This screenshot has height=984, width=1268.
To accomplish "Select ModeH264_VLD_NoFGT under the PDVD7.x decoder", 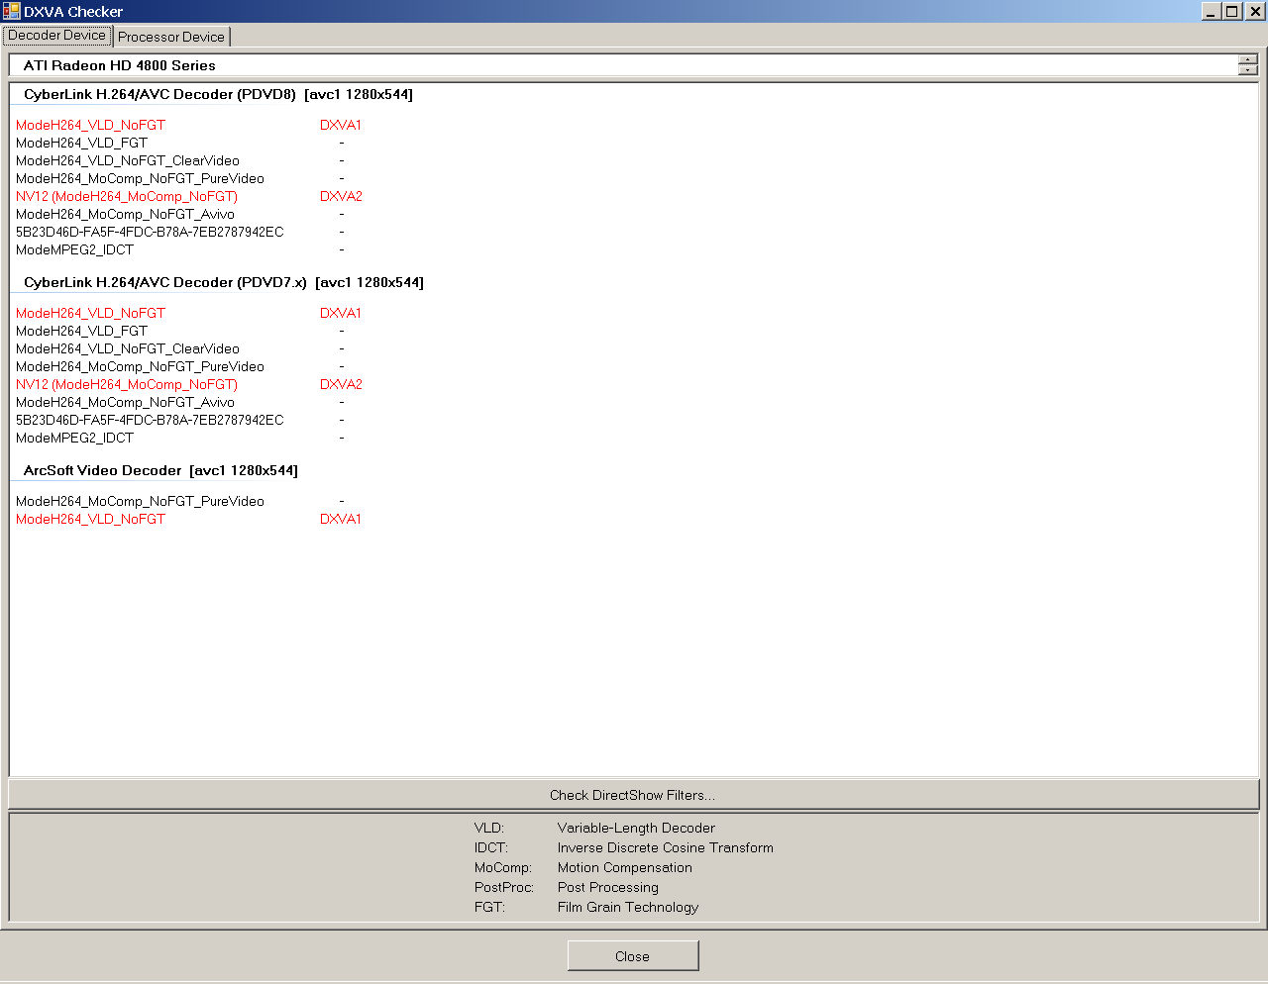I will pyautogui.click(x=90, y=313).
